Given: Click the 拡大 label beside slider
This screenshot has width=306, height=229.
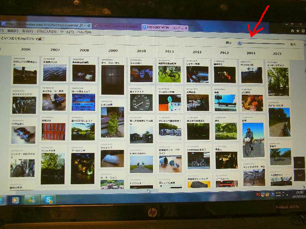Looking at the screenshot, I should pyautogui.click(x=293, y=44).
